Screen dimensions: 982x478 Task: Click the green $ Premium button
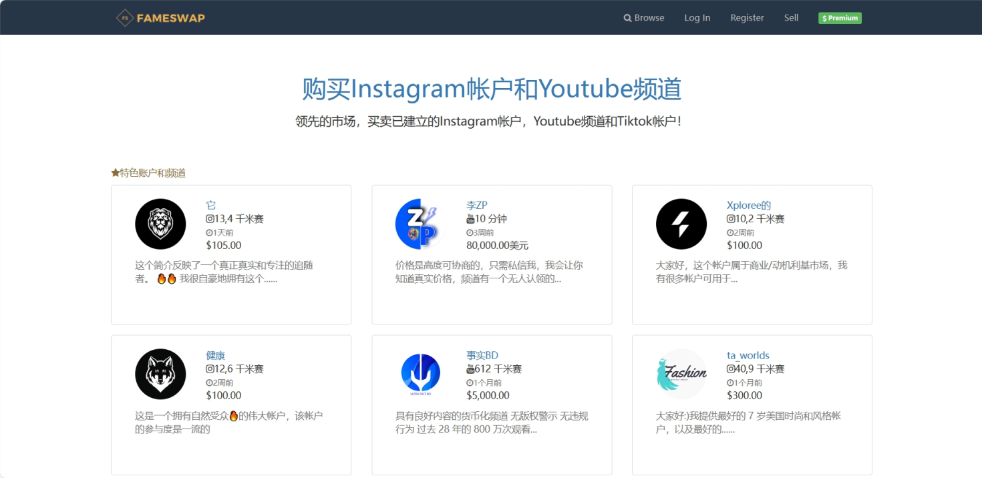[x=839, y=17]
